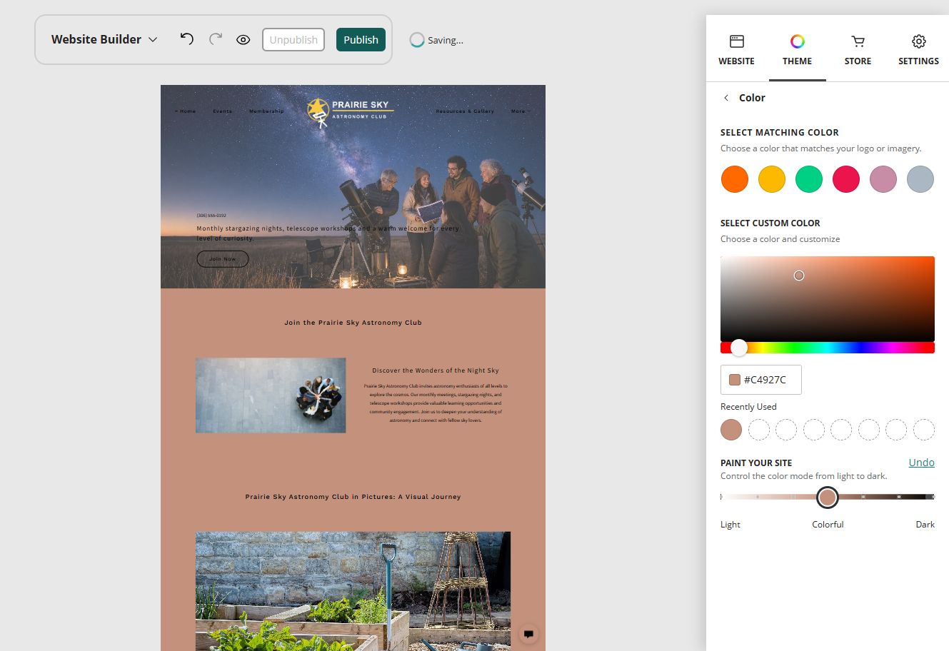Open the Website Builder dropdown menu
949x651 pixels.
coord(104,40)
